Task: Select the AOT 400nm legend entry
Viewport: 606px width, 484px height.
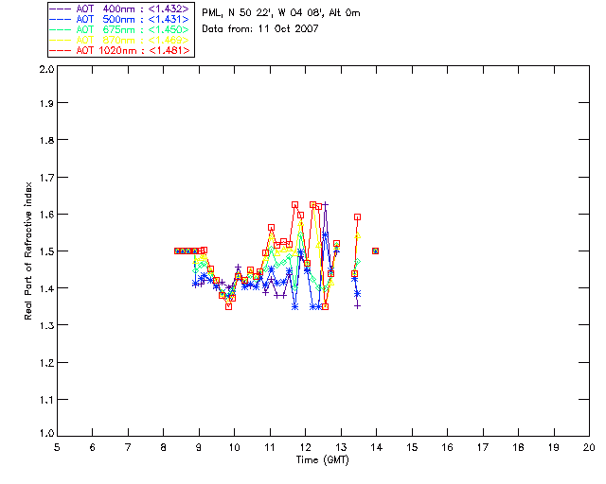Action: (119, 9)
